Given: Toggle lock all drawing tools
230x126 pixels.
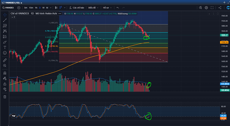Looking at the screenshot, I should (x=5, y=84).
